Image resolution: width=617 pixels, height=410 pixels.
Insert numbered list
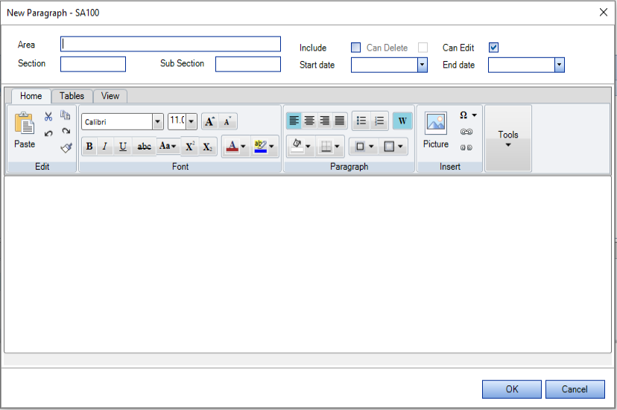(x=379, y=121)
